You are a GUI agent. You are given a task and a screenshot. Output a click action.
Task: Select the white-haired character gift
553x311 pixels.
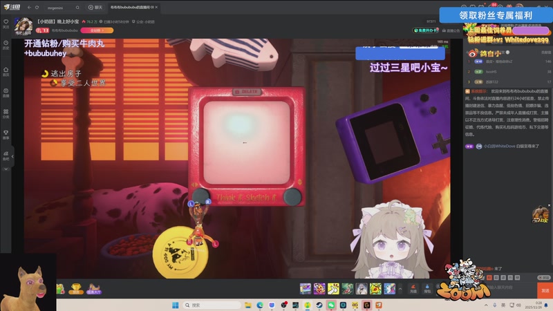pyautogui.click(x=362, y=289)
